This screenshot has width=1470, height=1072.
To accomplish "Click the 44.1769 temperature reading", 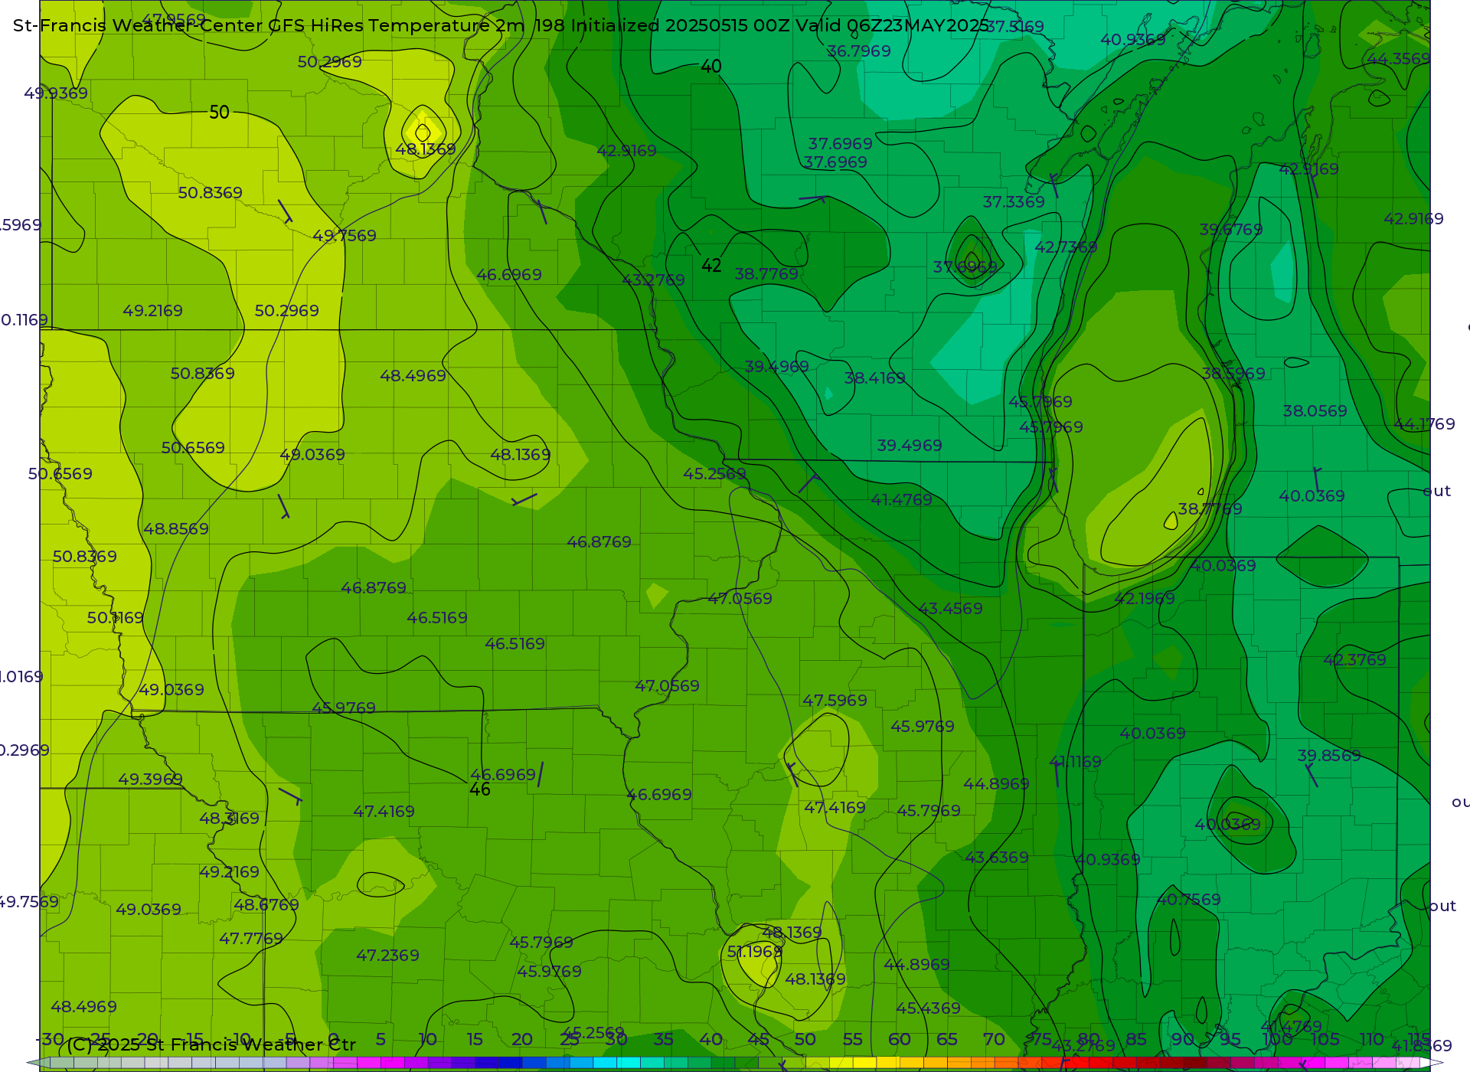I will point(1424,424).
